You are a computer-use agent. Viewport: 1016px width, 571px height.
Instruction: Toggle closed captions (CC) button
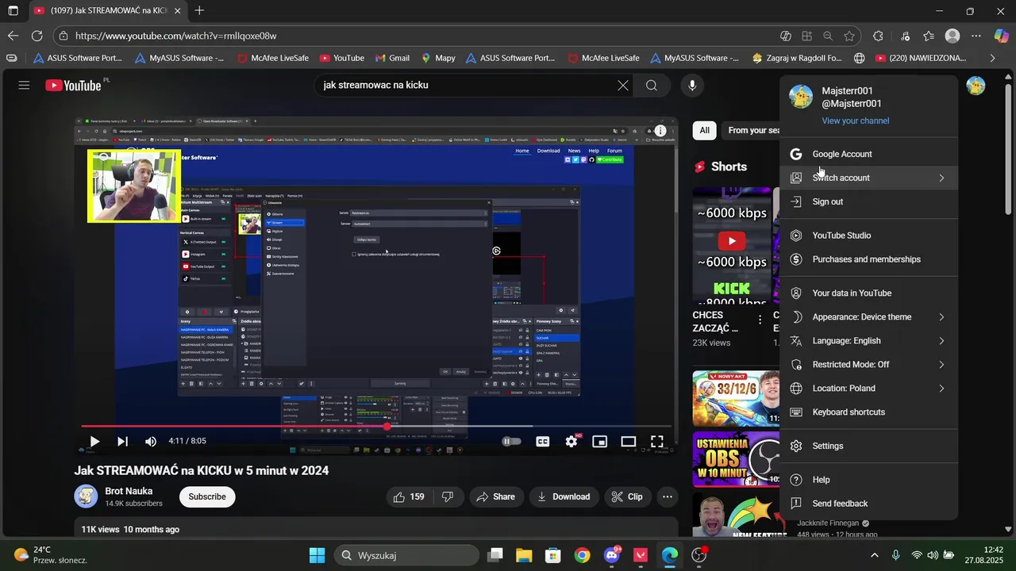(x=543, y=442)
